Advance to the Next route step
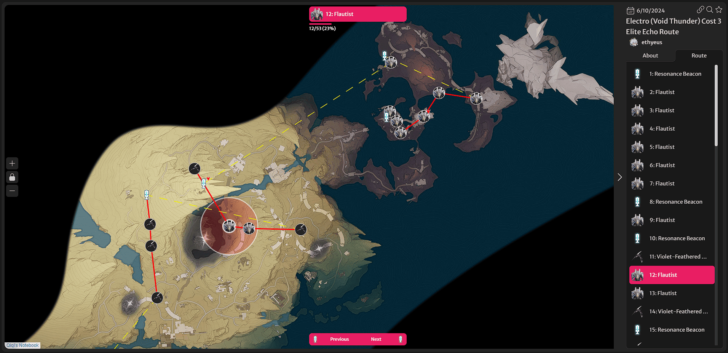Screen dimensions: 728x353 (x=376, y=339)
